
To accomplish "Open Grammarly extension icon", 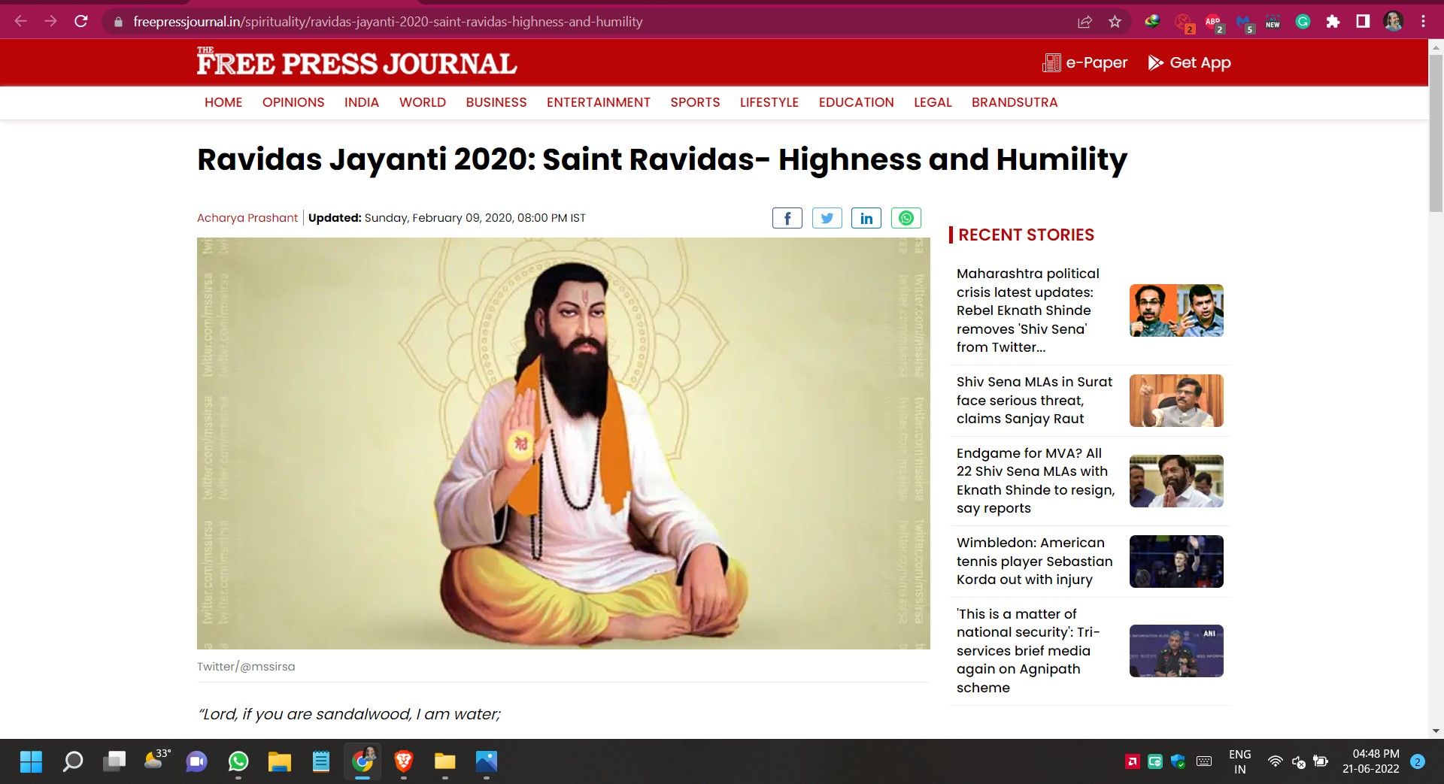I will [x=1303, y=22].
